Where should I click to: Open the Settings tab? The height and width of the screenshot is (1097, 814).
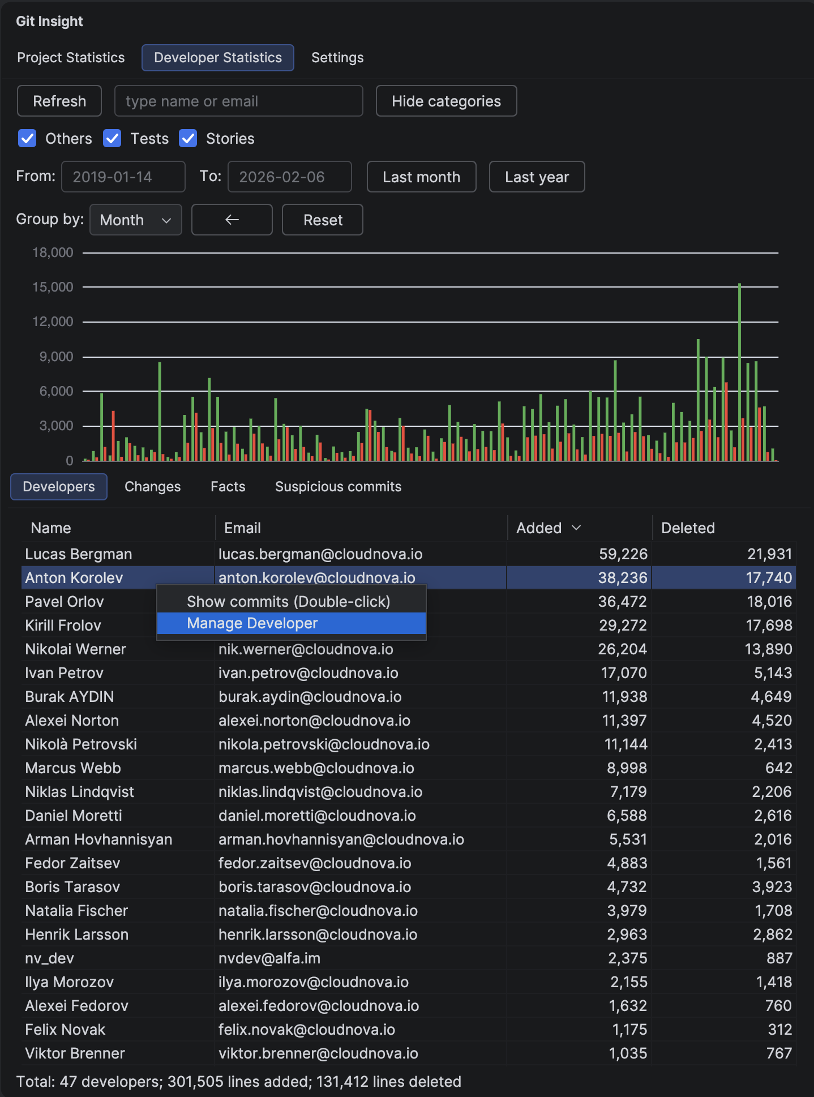click(337, 58)
